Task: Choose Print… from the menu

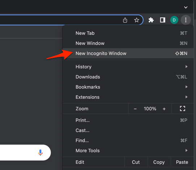Action: pyautogui.click(x=128, y=120)
